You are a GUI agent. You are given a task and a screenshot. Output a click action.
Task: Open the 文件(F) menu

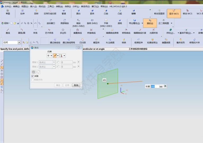tap(8, 6)
